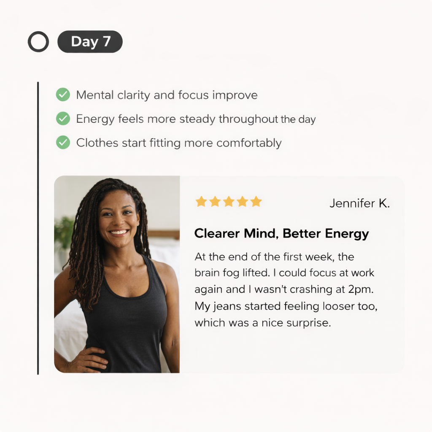
Task: Click the fourth gold rating star
Action: (243, 201)
